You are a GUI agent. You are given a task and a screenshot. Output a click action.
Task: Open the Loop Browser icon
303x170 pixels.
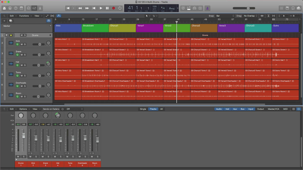tap(293, 8)
